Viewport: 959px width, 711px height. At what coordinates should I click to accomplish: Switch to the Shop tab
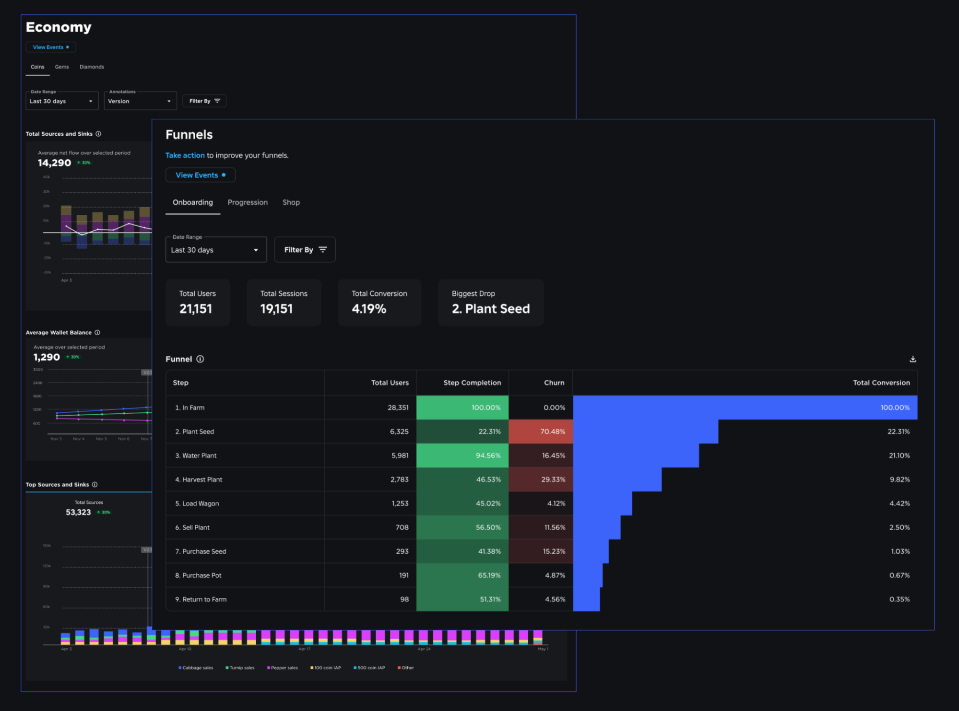coord(291,202)
